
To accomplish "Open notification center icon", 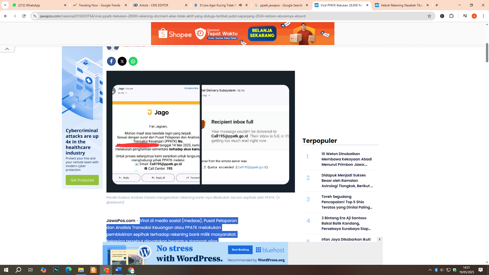I will [481, 270].
